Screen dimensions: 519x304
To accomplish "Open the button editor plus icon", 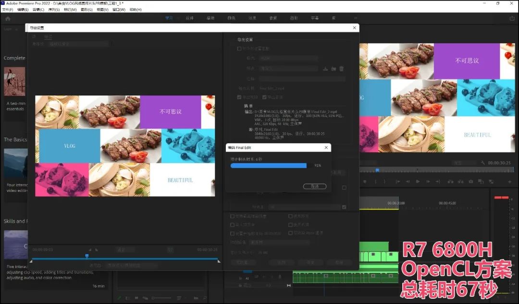I will (510, 181).
